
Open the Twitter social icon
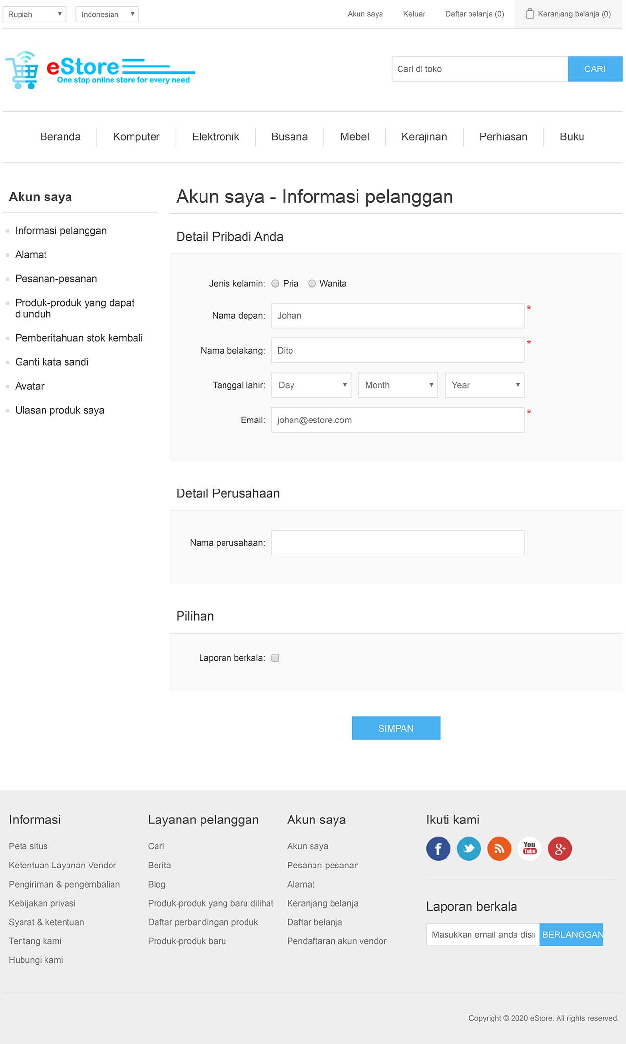(469, 848)
